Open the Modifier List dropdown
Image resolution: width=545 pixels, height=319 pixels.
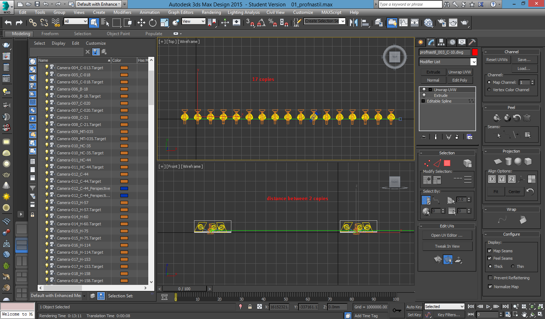point(473,62)
